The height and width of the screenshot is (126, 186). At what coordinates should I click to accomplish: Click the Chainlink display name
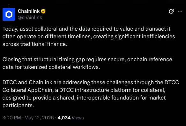pos(29,11)
